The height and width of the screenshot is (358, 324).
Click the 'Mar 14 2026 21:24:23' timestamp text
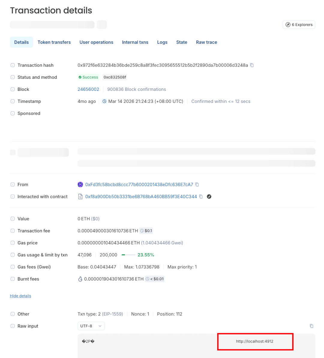pos(146,101)
